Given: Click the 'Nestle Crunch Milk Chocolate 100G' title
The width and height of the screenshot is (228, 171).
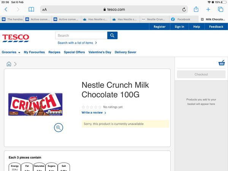Looking at the screenshot, I should pyautogui.click(x=115, y=90).
